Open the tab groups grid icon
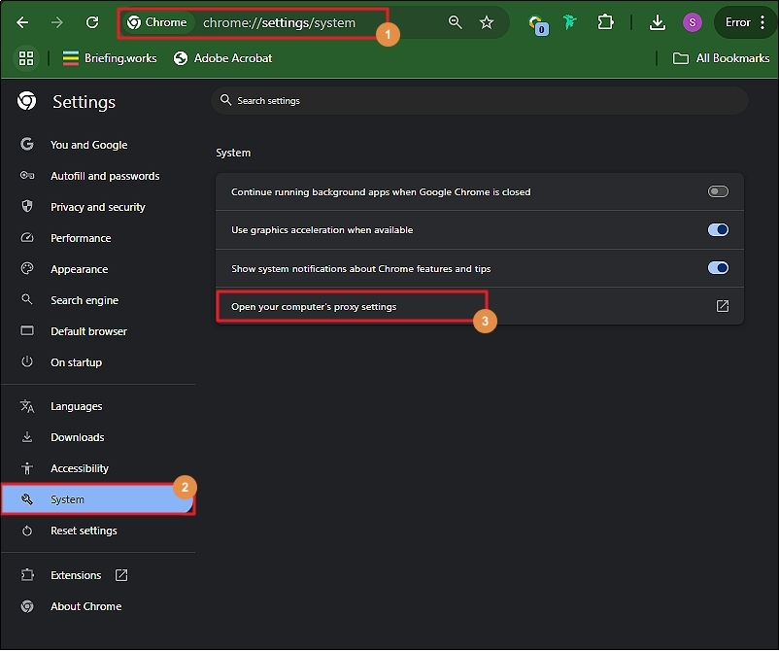Screen dimensions: 779x651 [26, 58]
